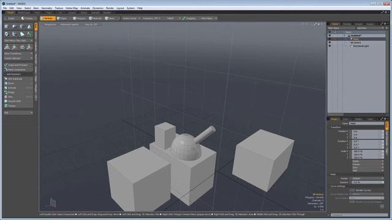The height and width of the screenshot is (220, 392).
Task: Click the Bridge tool
Action: click(18, 92)
